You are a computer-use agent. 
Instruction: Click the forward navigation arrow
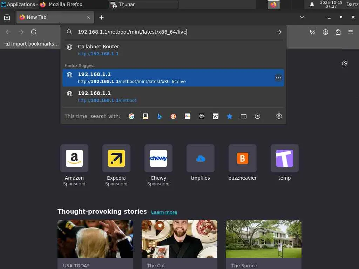tap(21, 32)
